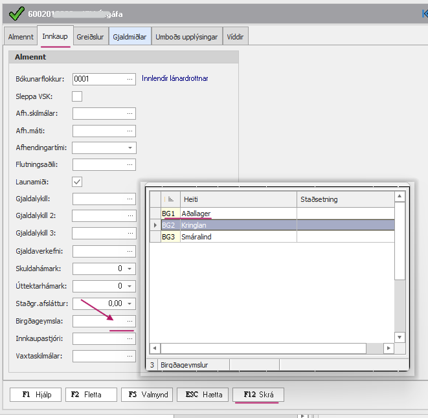
Task: Open the Skuldahámark dropdown arrow
Action: [x=130, y=268]
